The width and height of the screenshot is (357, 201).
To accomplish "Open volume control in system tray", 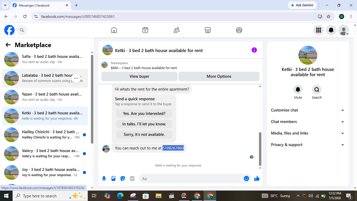I will click(x=311, y=196).
